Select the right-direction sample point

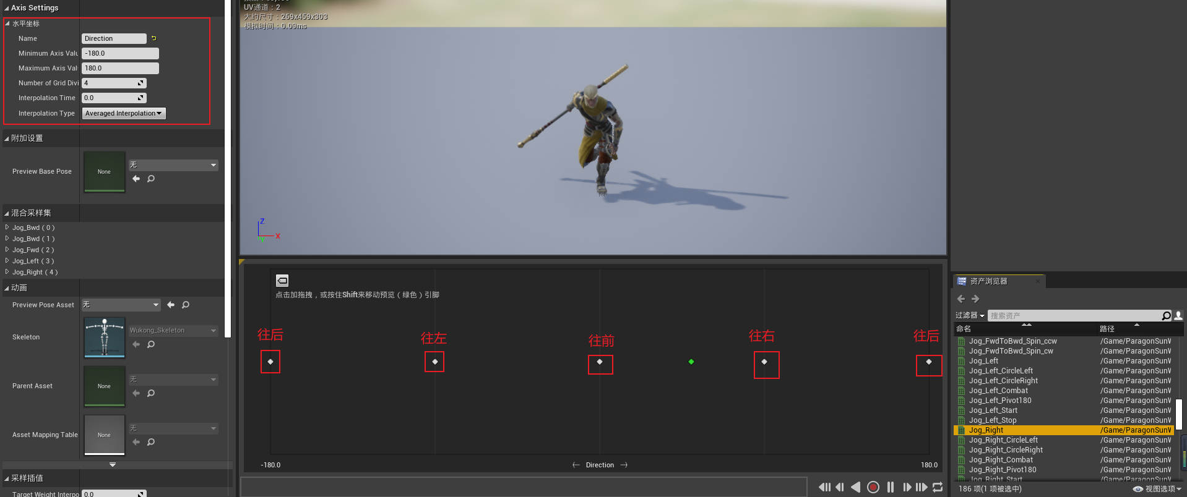tap(764, 362)
